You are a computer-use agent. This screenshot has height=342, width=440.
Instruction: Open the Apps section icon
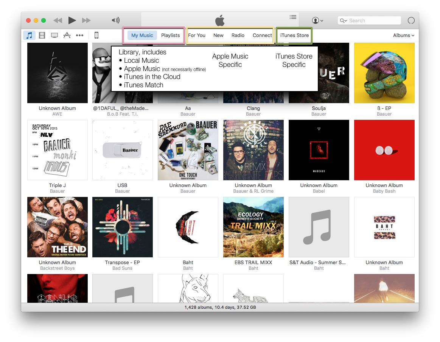click(x=67, y=35)
